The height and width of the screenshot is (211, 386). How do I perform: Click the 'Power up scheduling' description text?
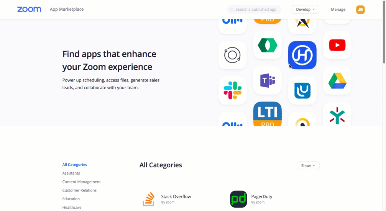coord(111,84)
